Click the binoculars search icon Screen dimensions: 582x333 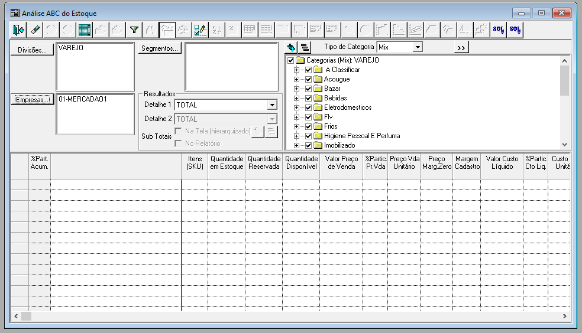(x=150, y=30)
